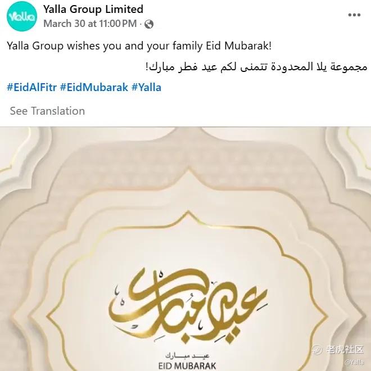The width and height of the screenshot is (371, 371).
Task: Click the 老虎社区 watermark text
Action: pos(345,349)
